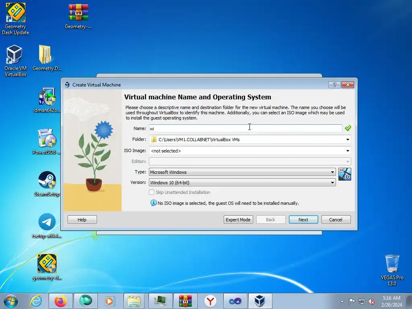The height and width of the screenshot is (309, 412).
Task: Open WinRAR from the taskbar
Action: click(x=185, y=301)
